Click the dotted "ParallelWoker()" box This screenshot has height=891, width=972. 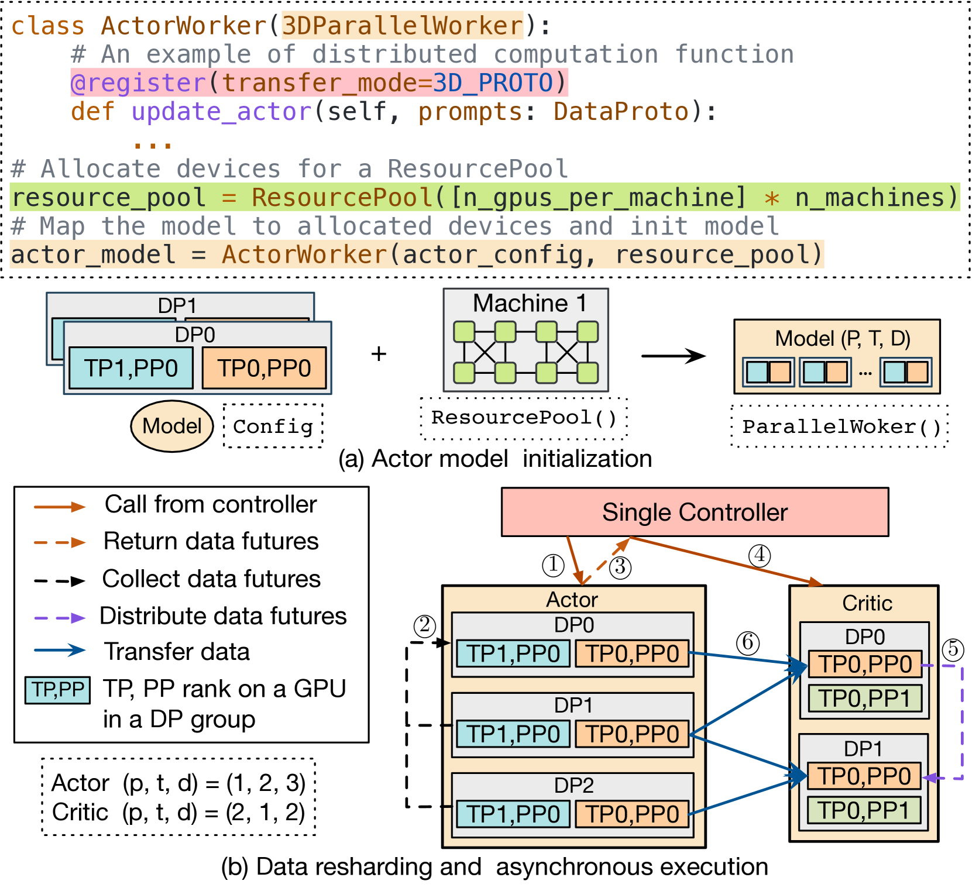point(840,426)
